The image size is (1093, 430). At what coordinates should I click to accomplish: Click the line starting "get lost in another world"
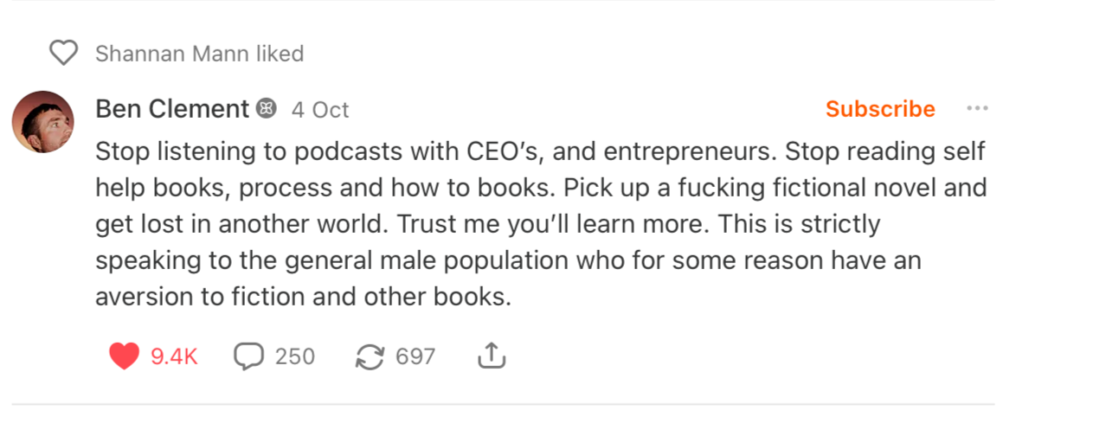pyautogui.click(x=487, y=224)
